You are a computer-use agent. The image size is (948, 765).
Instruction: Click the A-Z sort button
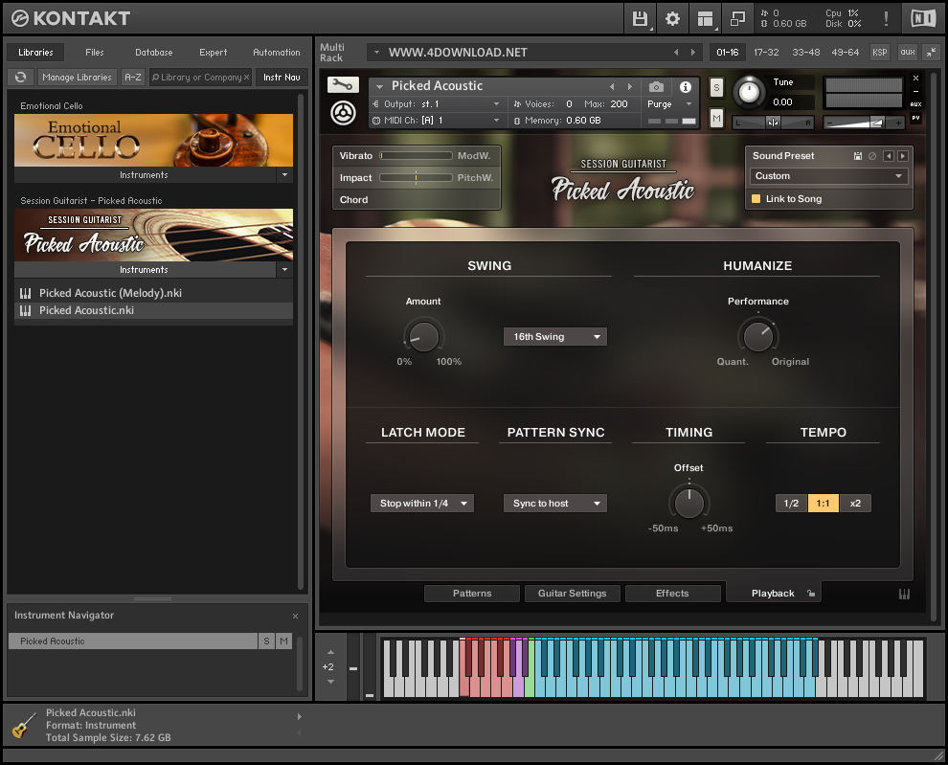click(x=133, y=78)
